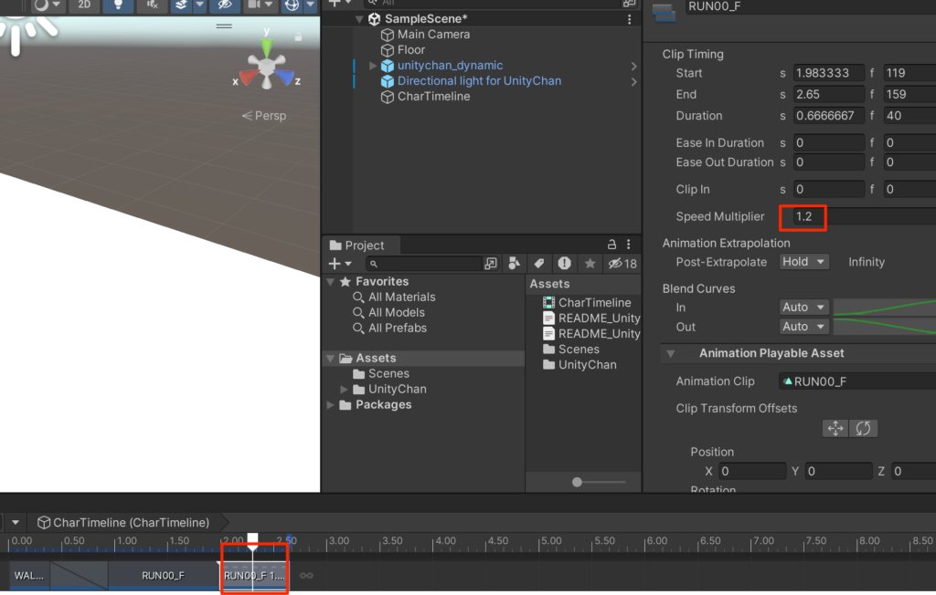Open Search by Import Log Type filter
Viewport: 936px width, 595px height.
564,264
